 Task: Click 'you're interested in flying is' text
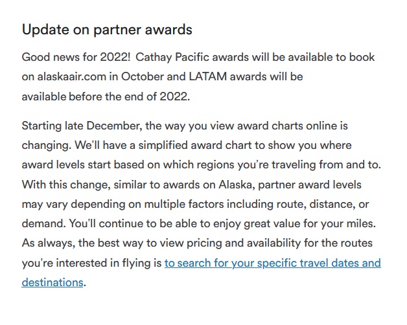coord(91,263)
